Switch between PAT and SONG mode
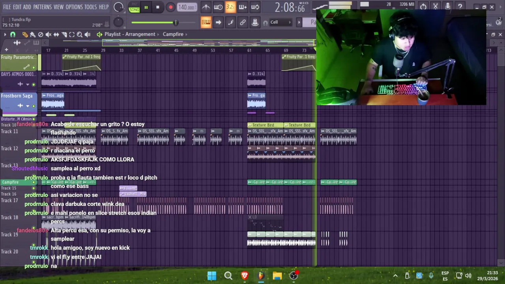The width and height of the screenshot is (505, 284). [x=134, y=7]
